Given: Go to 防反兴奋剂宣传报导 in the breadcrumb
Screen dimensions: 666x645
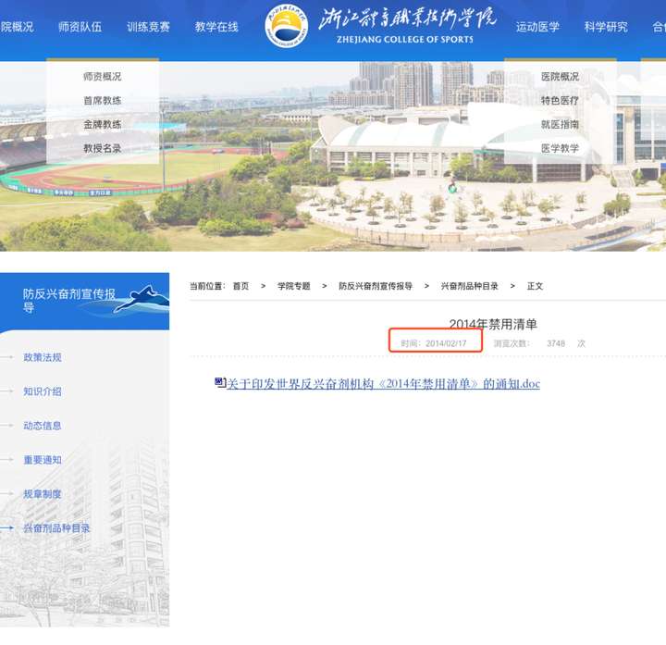Looking at the screenshot, I should point(376,286).
